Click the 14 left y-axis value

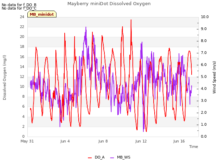click(22, 67)
